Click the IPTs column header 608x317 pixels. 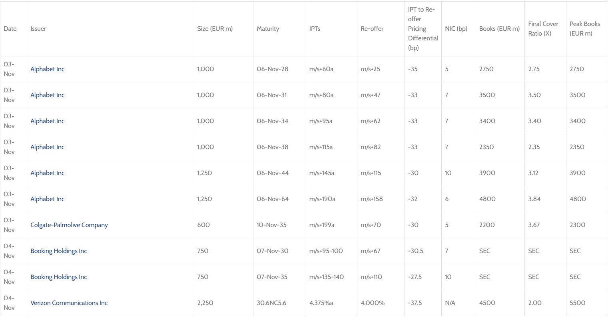(315, 29)
